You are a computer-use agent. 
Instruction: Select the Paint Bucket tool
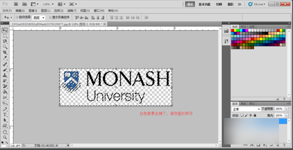5,92
